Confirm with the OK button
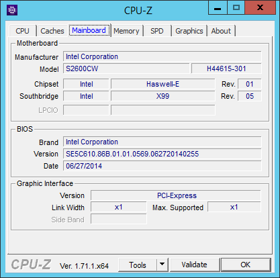The width and height of the screenshot is (280, 278). point(246,265)
